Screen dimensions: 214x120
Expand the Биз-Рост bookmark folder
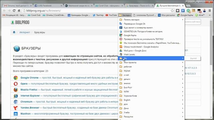[151, 87]
